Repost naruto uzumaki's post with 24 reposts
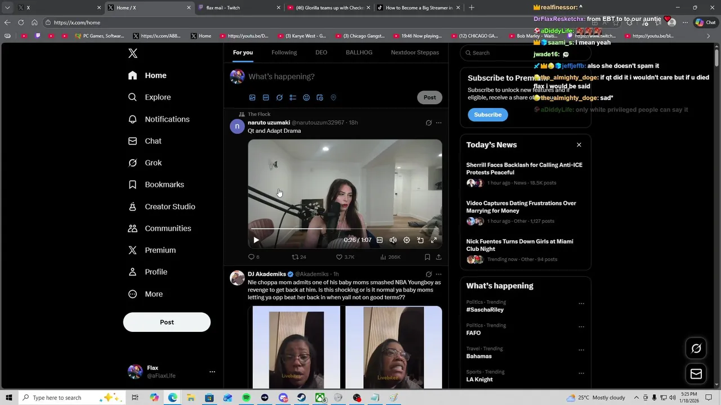 pyautogui.click(x=299, y=257)
